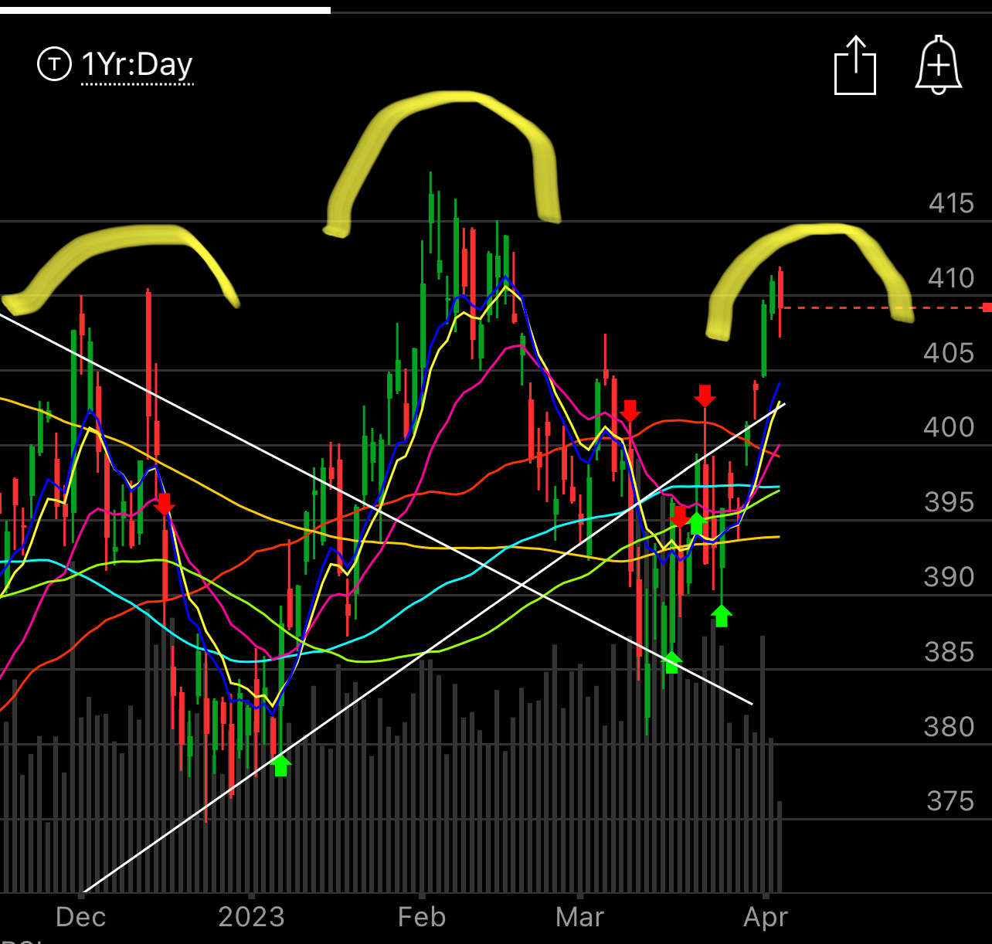The width and height of the screenshot is (992, 944).
Task: Click the 395 price axis label
Action: [949, 502]
